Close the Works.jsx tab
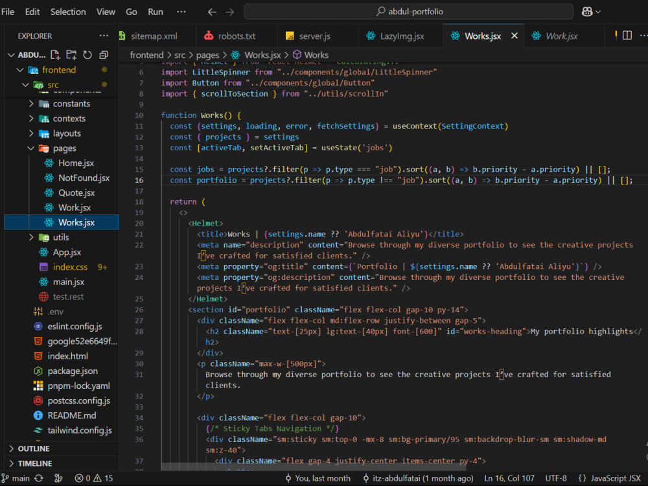This screenshot has width=648, height=486. [x=515, y=36]
